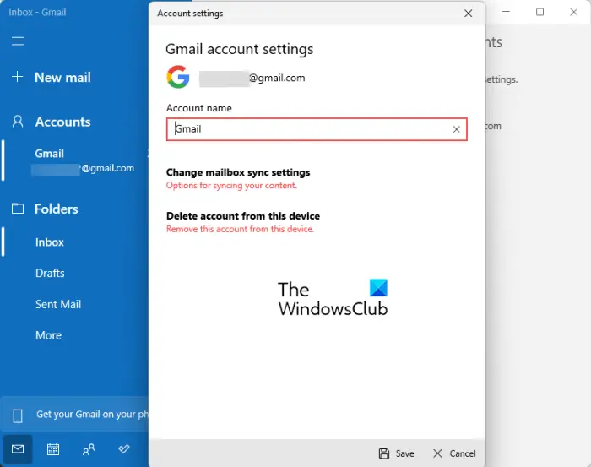Click Options for syncing your content
The height and width of the screenshot is (467, 591).
231,186
